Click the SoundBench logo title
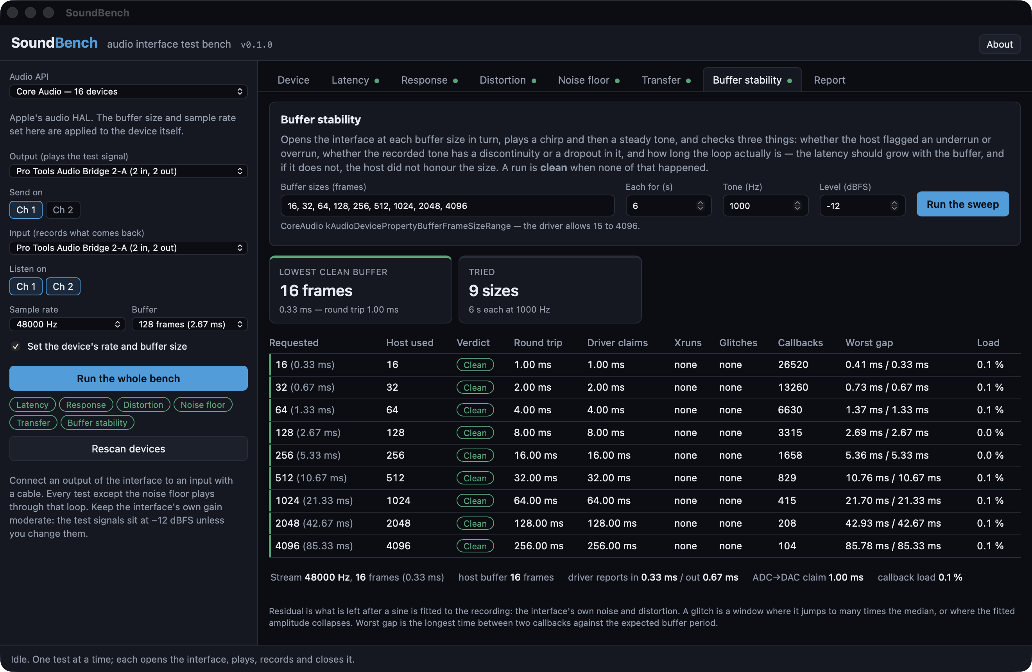1032x672 pixels. coord(54,43)
